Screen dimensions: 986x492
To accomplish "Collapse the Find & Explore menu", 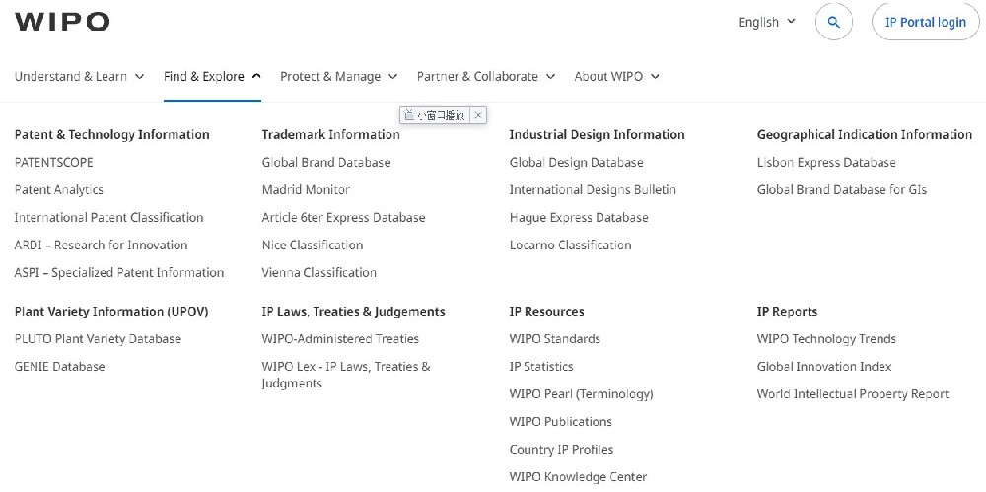I will [x=212, y=77].
